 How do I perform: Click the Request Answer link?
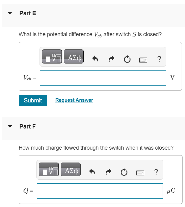point(74,100)
